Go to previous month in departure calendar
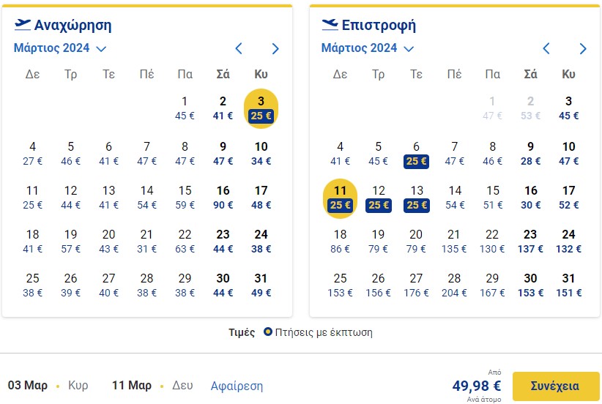602x404 pixels. (x=239, y=49)
